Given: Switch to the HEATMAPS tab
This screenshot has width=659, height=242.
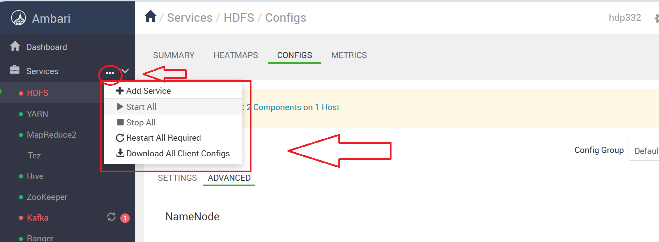Looking at the screenshot, I should (x=236, y=55).
